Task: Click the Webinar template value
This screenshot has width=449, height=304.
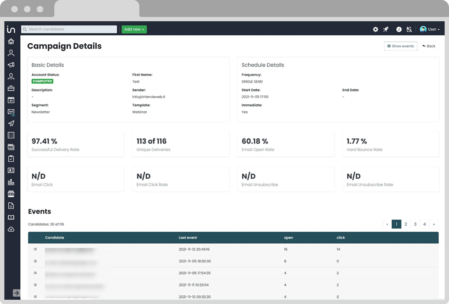Action: [140, 112]
